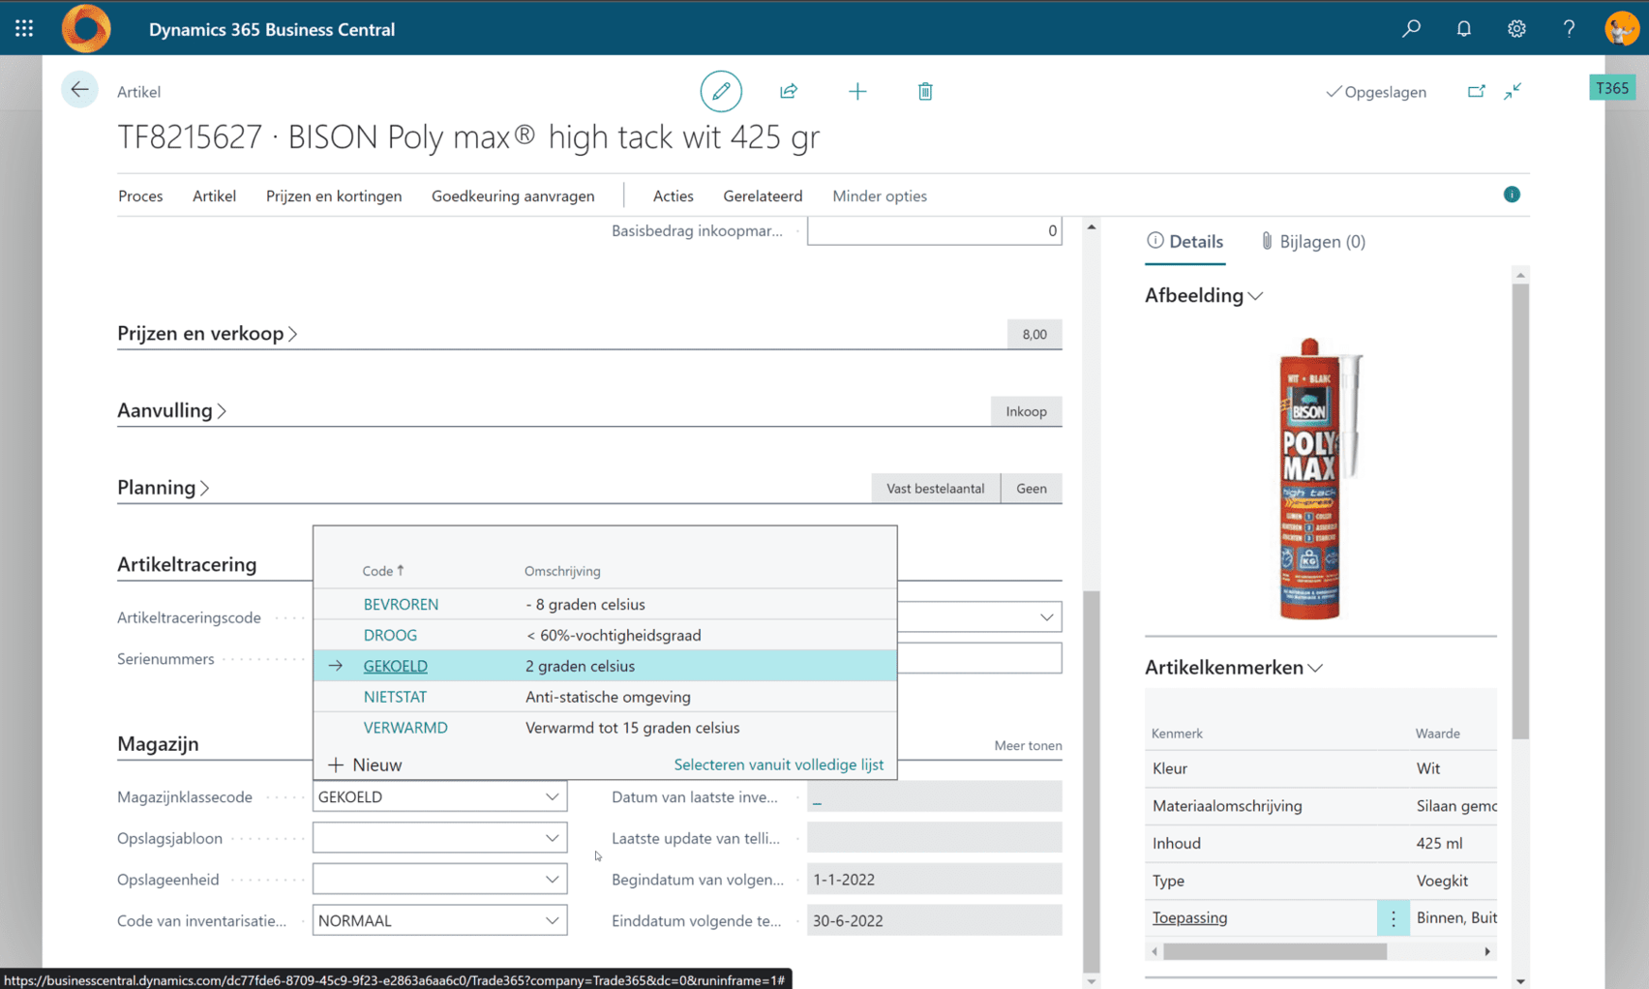1649x989 pixels.
Task: Select DROOG from the code list
Action: coord(390,635)
